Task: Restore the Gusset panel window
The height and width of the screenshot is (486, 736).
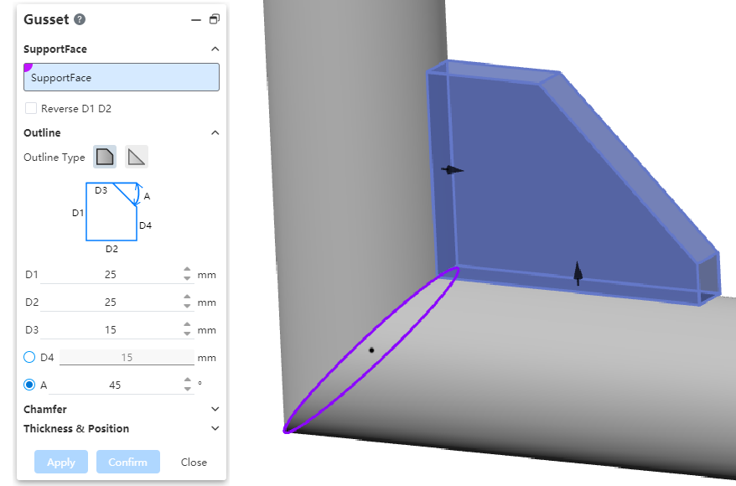Action: [x=215, y=19]
